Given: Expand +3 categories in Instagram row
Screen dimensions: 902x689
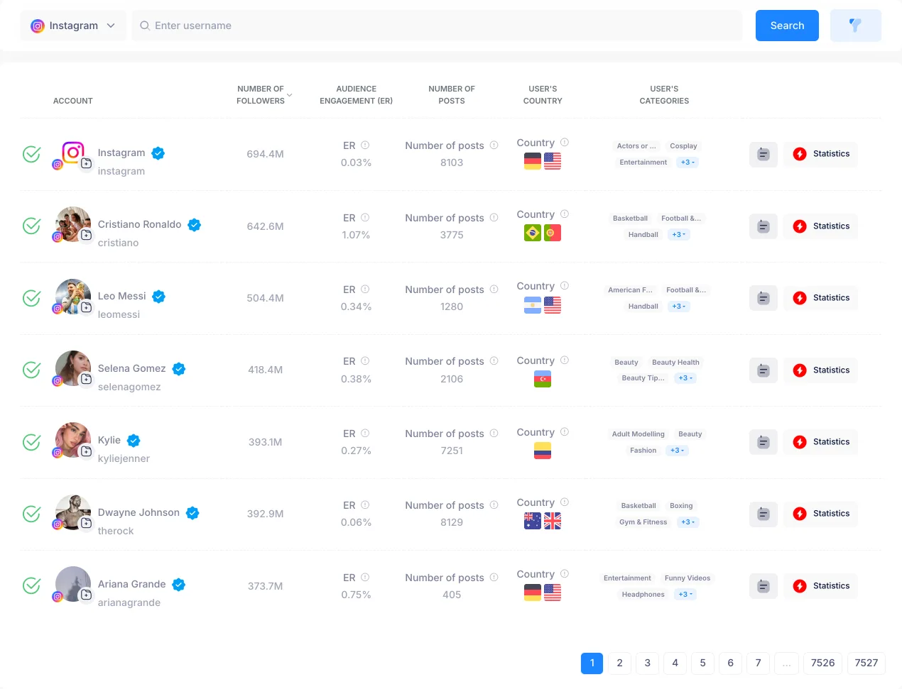Looking at the screenshot, I should click(x=688, y=162).
